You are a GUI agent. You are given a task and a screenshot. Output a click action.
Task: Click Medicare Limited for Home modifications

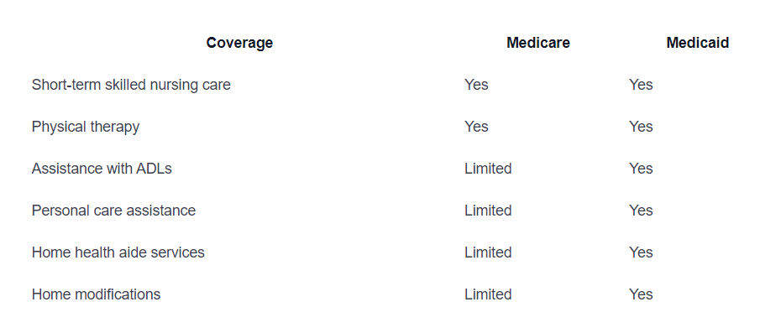[x=488, y=294]
